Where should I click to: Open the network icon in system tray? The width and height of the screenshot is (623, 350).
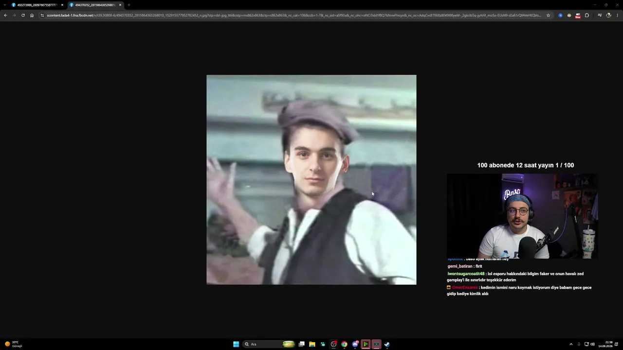click(586, 344)
